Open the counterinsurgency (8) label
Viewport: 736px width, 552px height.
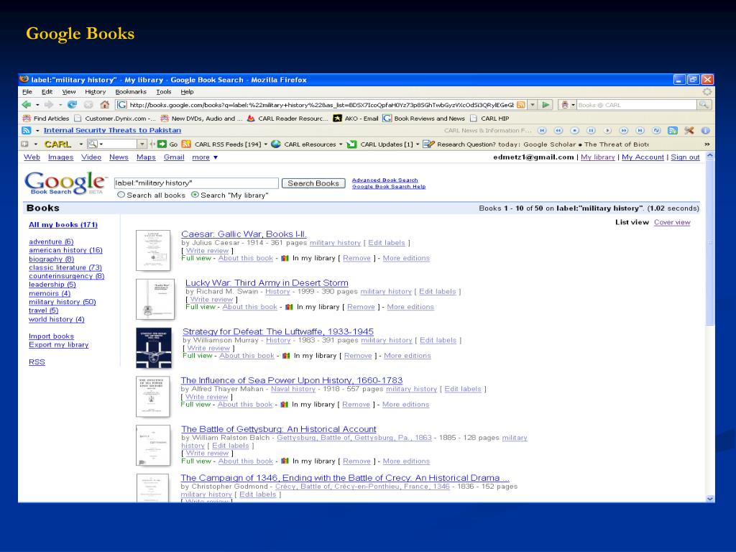coord(67,276)
